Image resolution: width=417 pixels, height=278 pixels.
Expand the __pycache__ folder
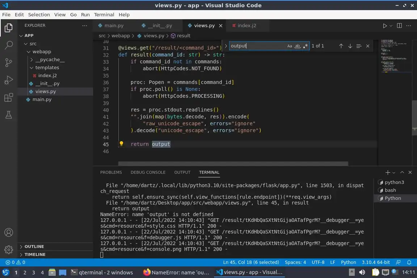click(31, 60)
